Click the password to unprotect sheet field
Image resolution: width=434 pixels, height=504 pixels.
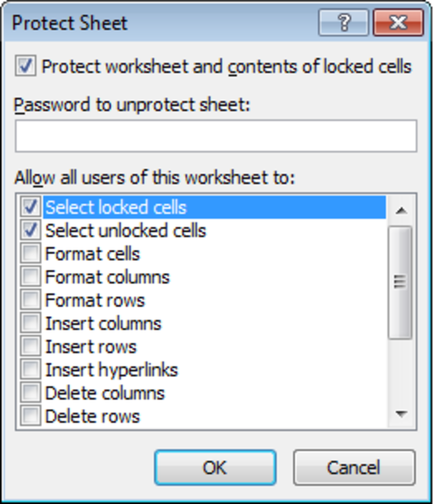click(215, 135)
